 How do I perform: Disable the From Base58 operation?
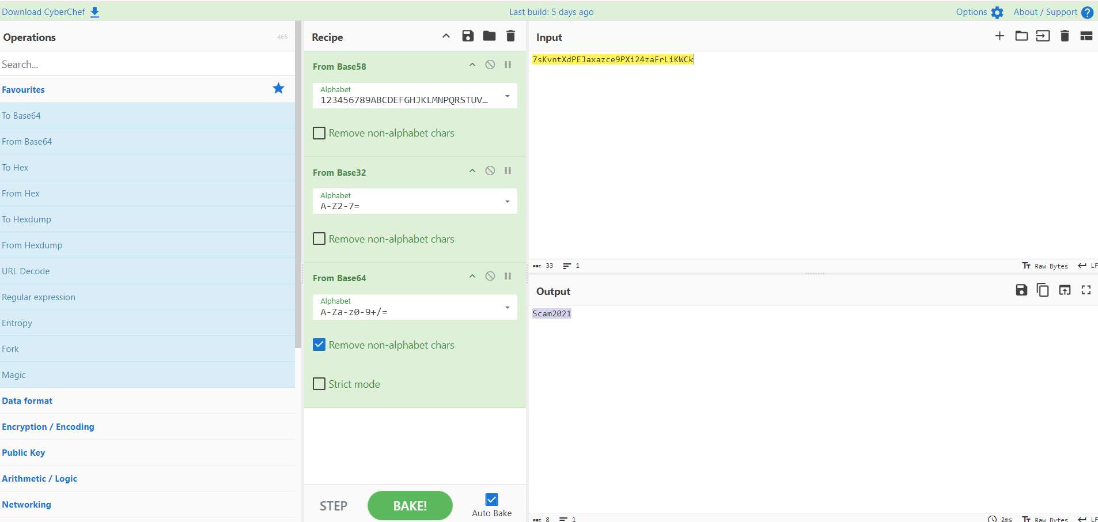490,65
